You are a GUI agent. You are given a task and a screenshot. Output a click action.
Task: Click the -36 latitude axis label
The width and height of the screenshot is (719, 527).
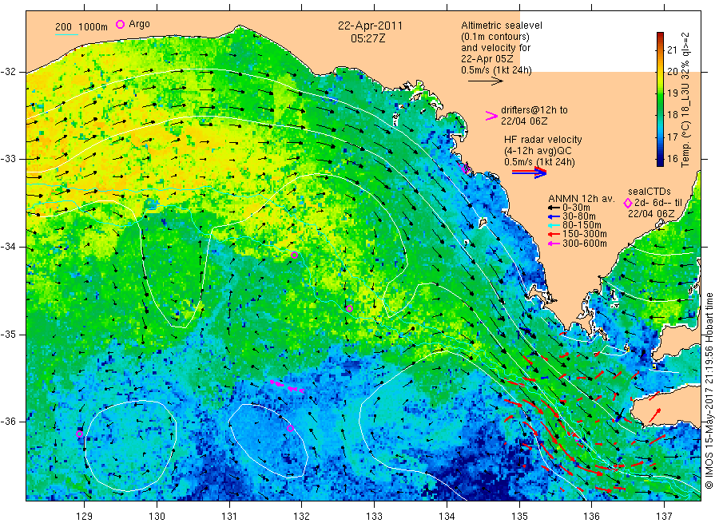[8, 422]
